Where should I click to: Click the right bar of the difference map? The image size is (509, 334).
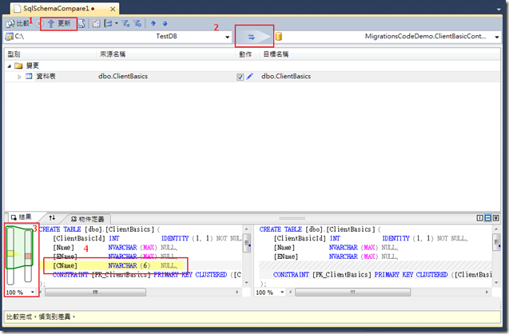point(28,256)
